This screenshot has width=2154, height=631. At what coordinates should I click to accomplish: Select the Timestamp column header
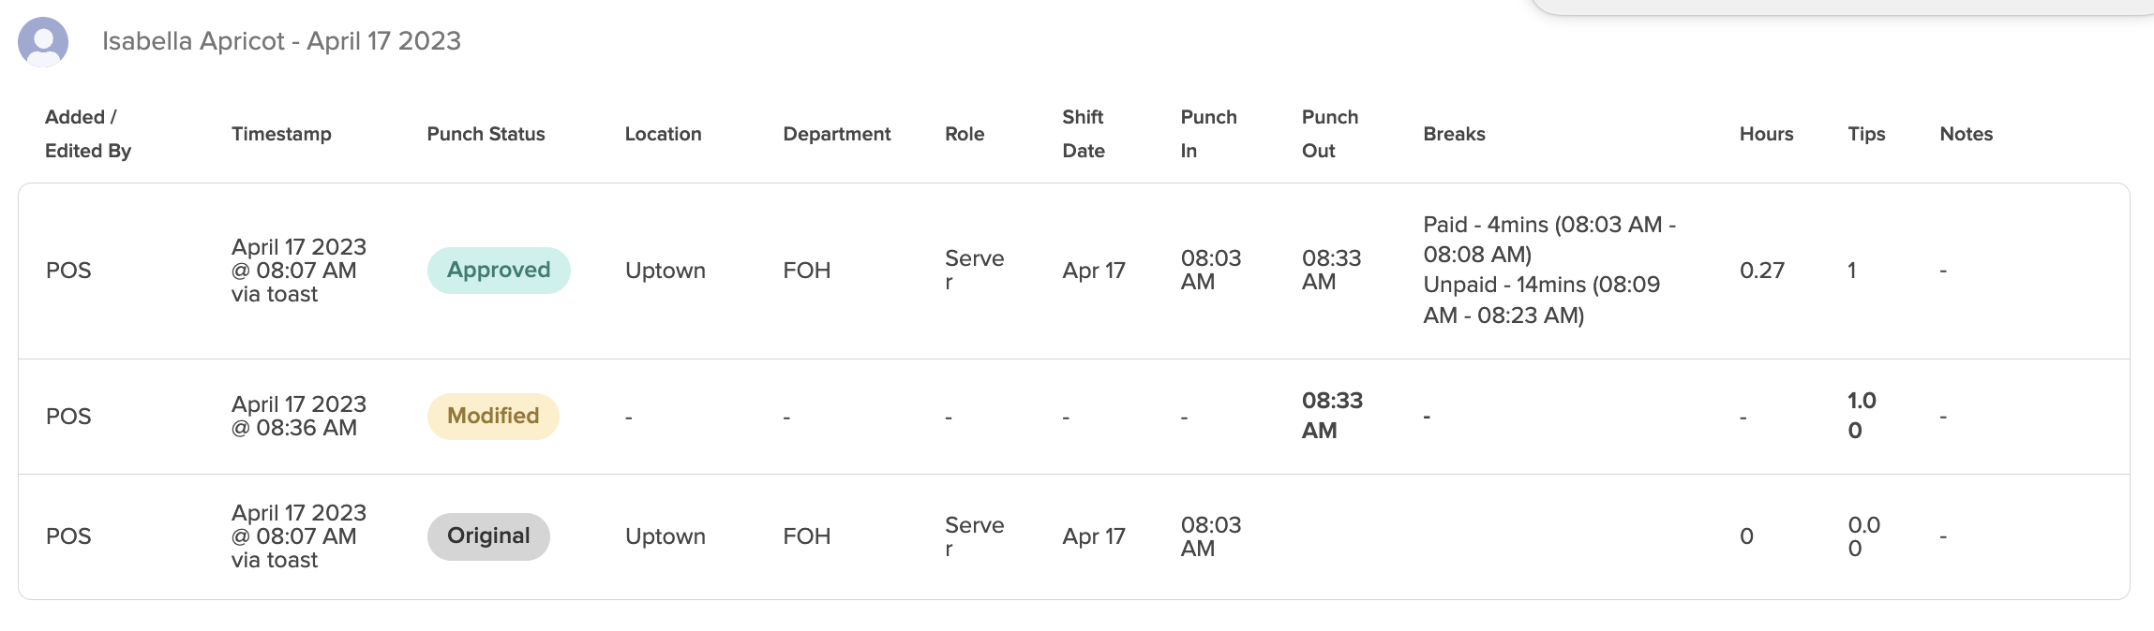pos(281,134)
